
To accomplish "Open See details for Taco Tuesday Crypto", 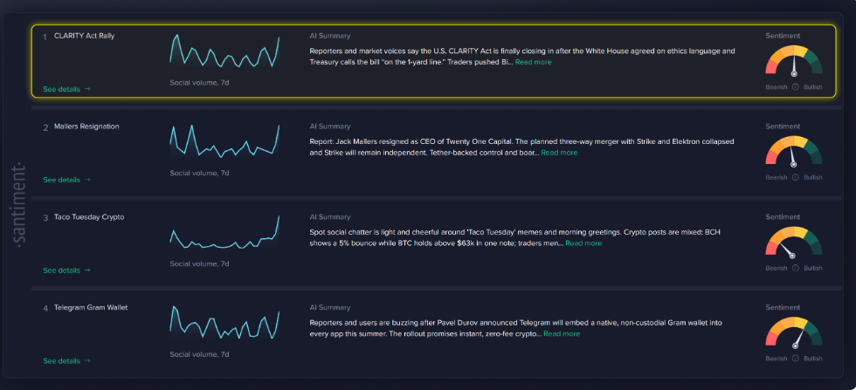I will 66,270.
